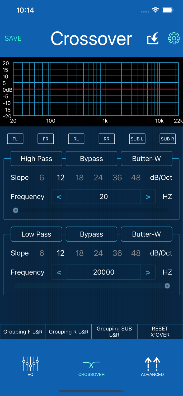Screen dimensions: 183x396
Task: Set Low Pass slope to 18
Action: 79,253
